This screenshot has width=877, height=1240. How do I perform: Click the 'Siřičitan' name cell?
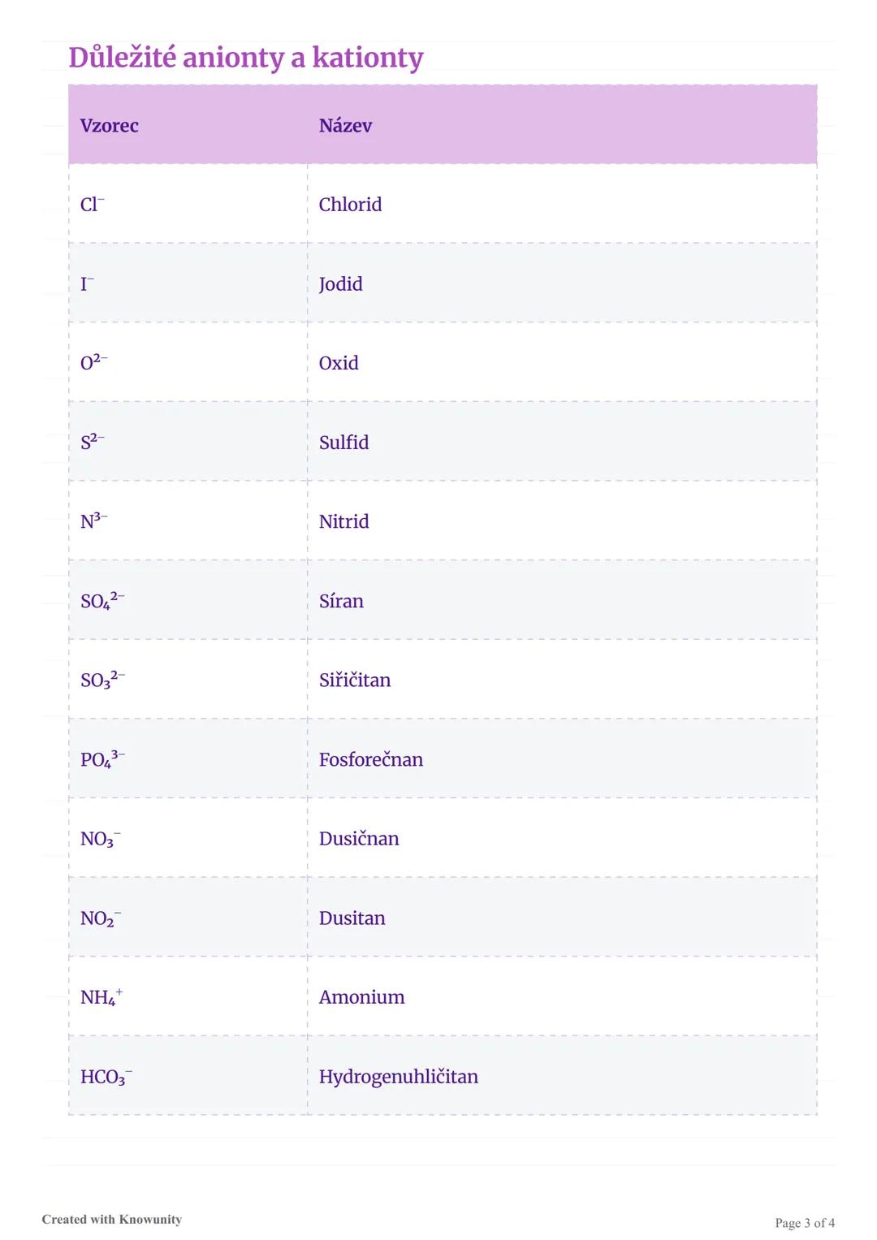[x=355, y=680]
